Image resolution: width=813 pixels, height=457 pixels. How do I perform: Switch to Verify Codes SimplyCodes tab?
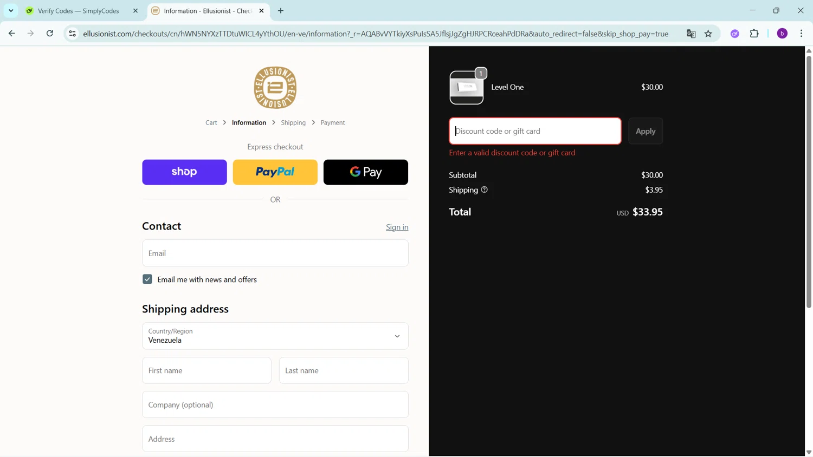pyautogui.click(x=79, y=11)
